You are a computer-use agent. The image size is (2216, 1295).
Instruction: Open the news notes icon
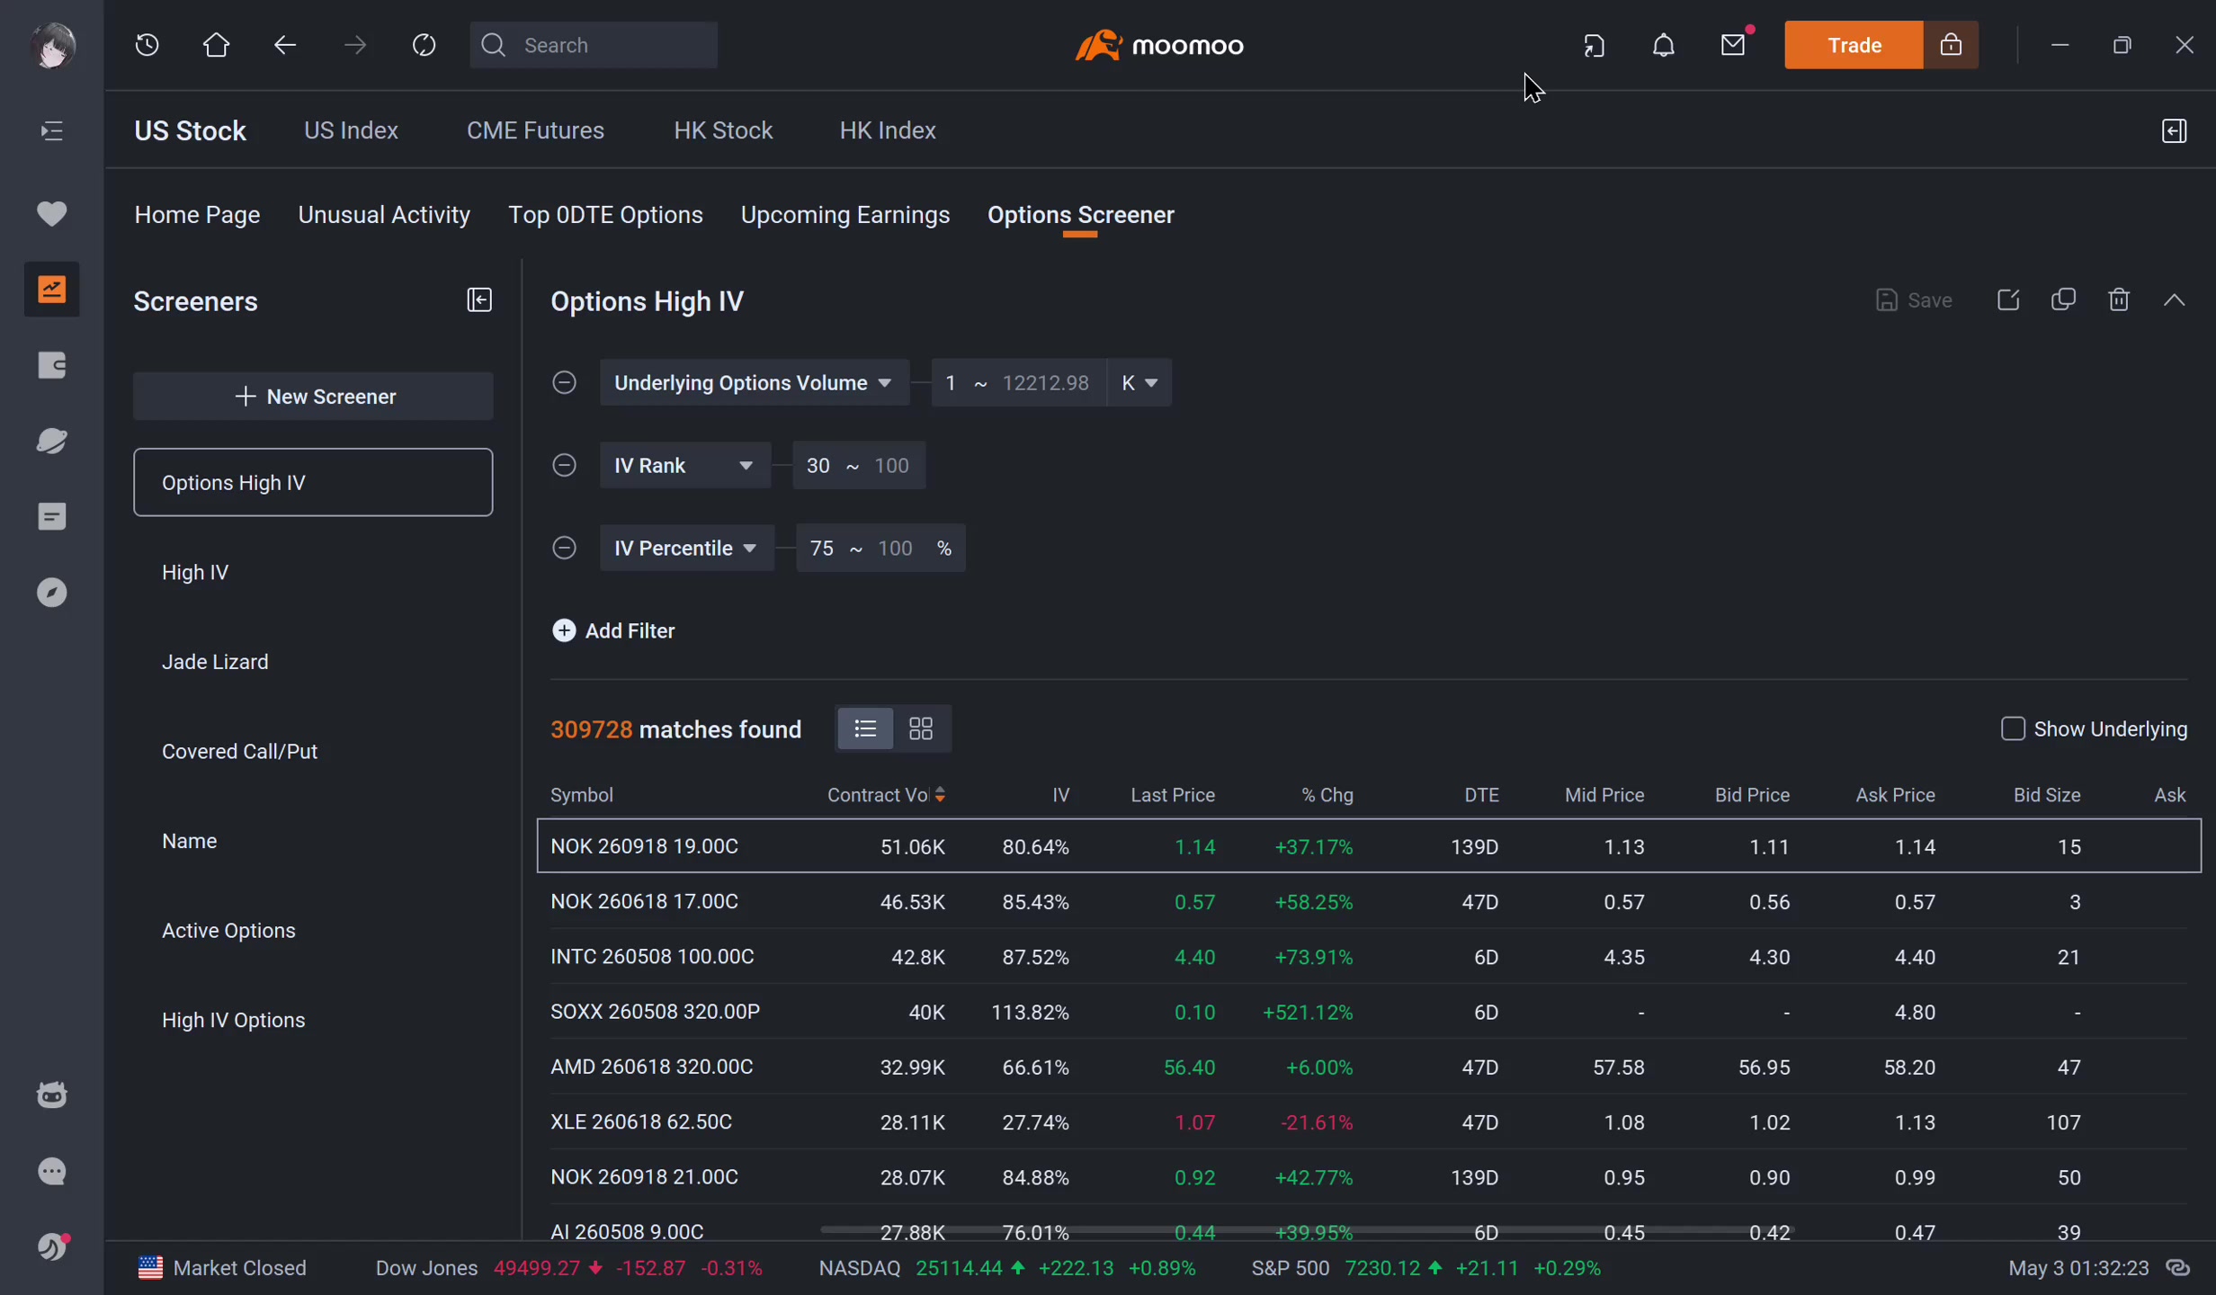click(52, 517)
